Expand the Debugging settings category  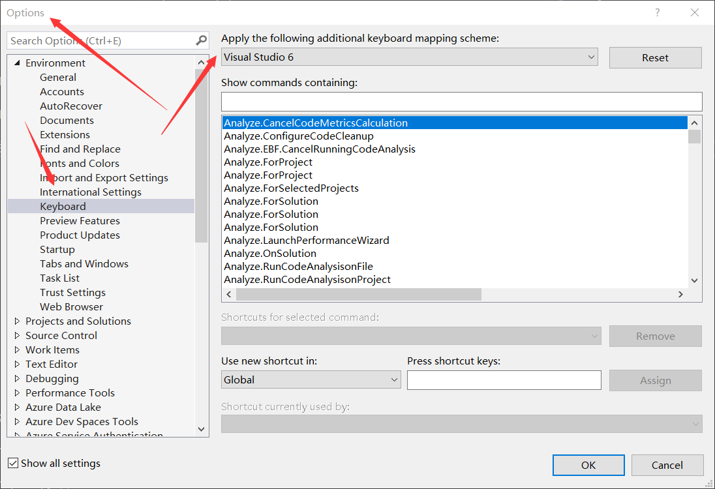coord(16,378)
